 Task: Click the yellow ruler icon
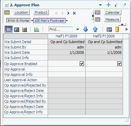(117, 29)
